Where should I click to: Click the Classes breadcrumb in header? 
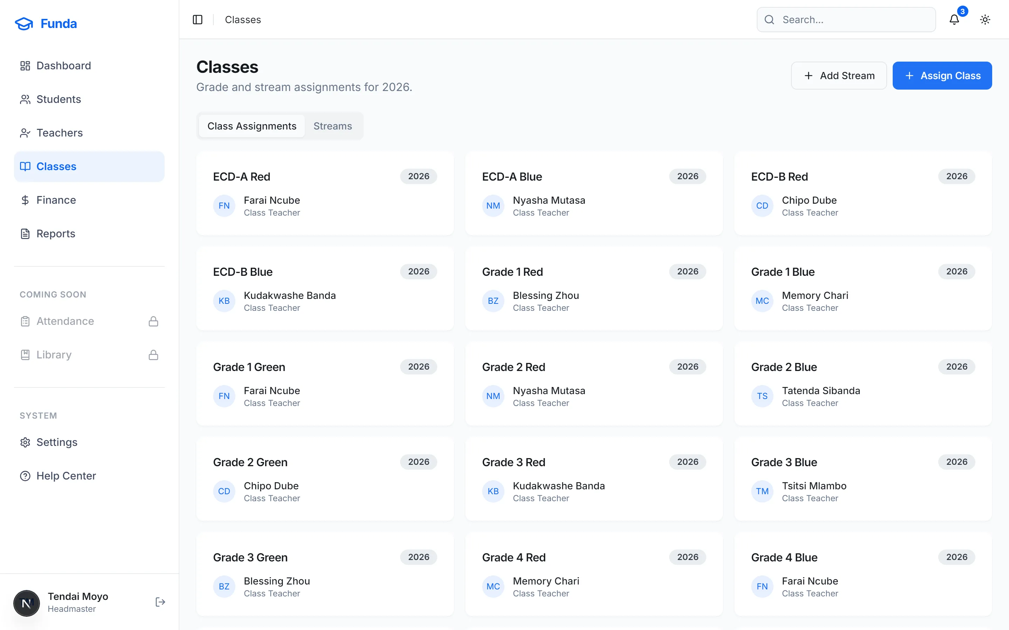click(x=243, y=20)
